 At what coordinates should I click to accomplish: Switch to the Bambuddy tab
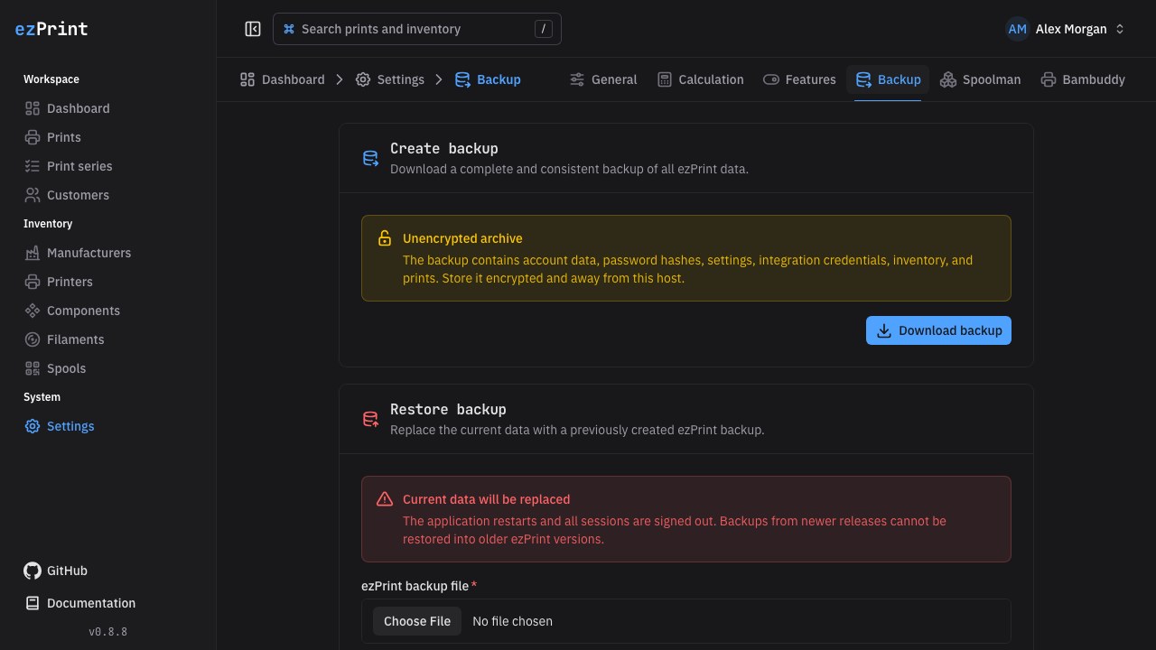coord(1083,79)
